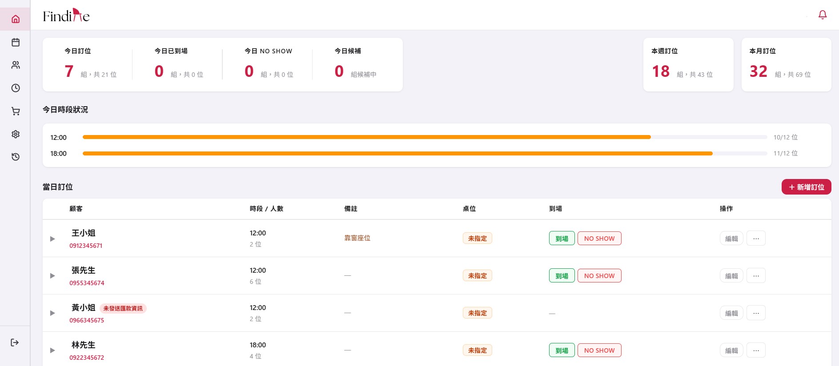Mark 張先生 as 到場
The height and width of the screenshot is (366, 839).
[x=562, y=276]
